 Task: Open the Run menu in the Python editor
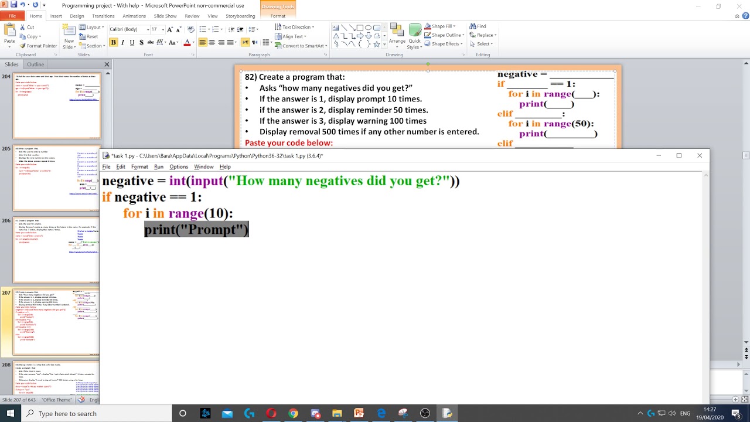pyautogui.click(x=158, y=167)
